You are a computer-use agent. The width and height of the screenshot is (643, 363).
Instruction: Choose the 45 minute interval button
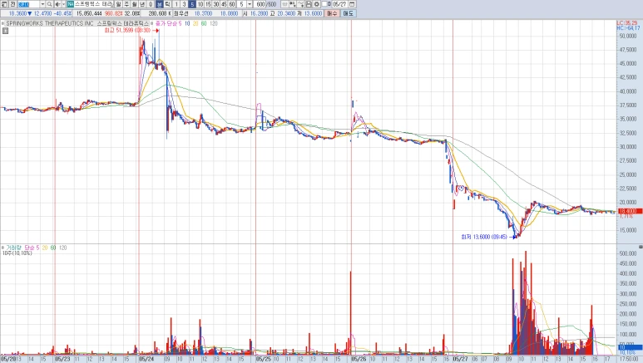224,4
